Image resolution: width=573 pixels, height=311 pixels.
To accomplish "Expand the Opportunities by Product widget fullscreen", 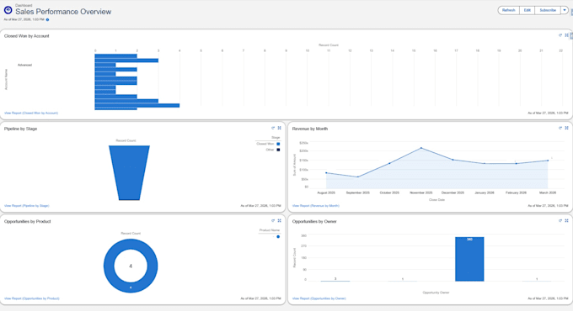I will pos(279,220).
